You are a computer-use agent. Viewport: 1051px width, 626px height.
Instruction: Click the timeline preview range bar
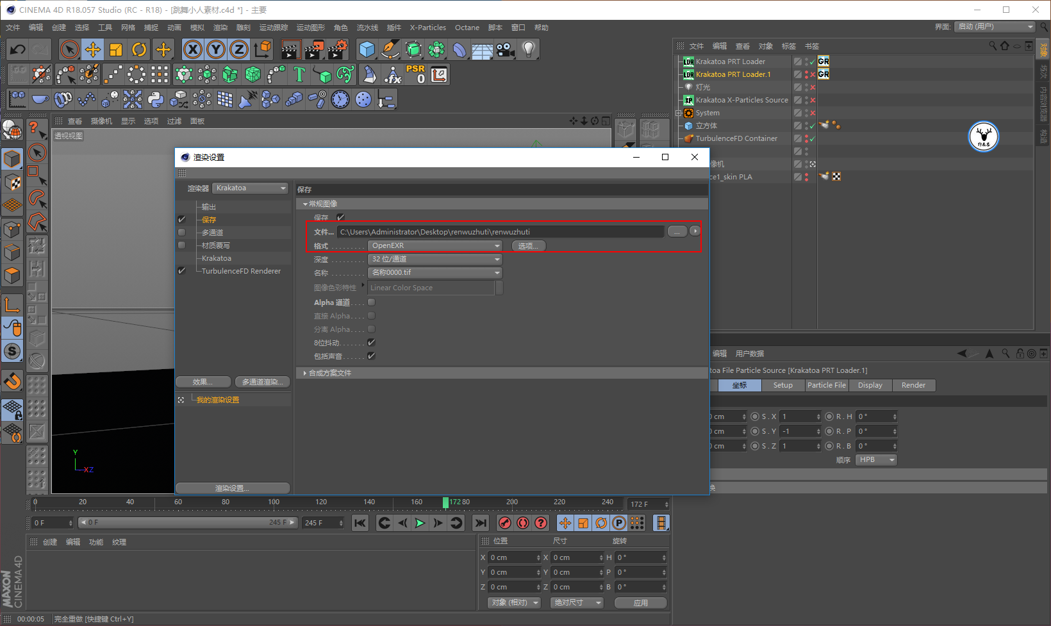(188, 523)
